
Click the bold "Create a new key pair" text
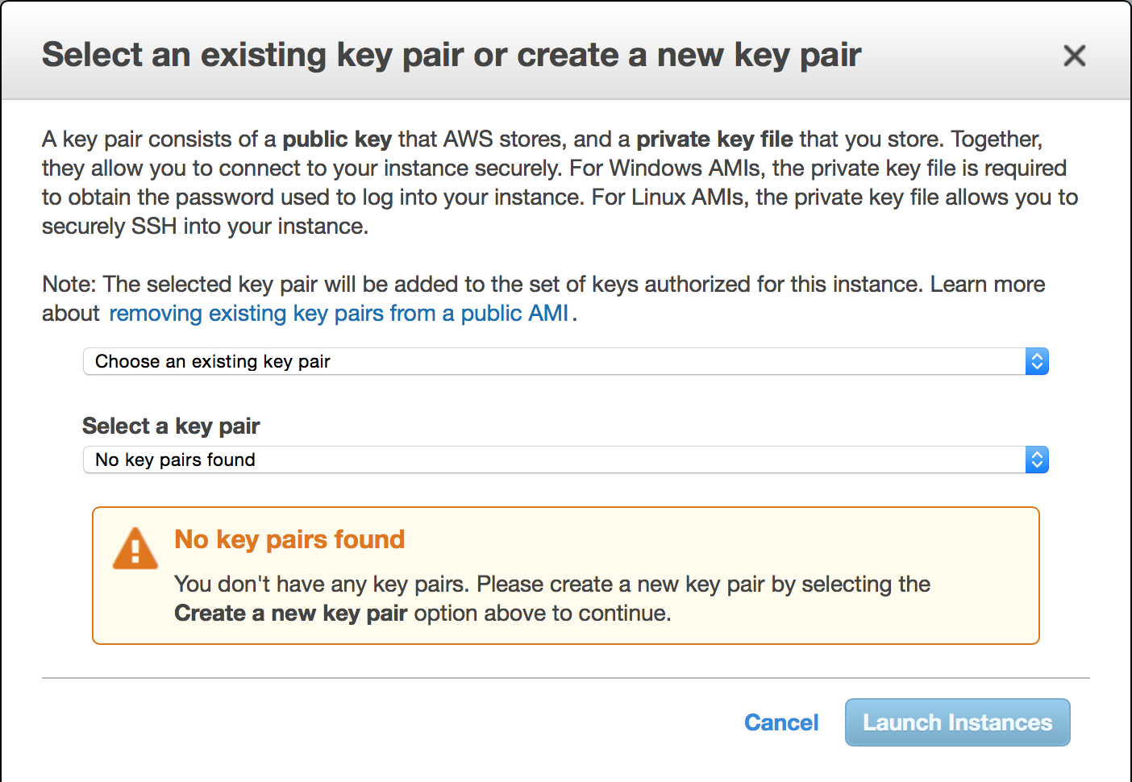click(290, 614)
